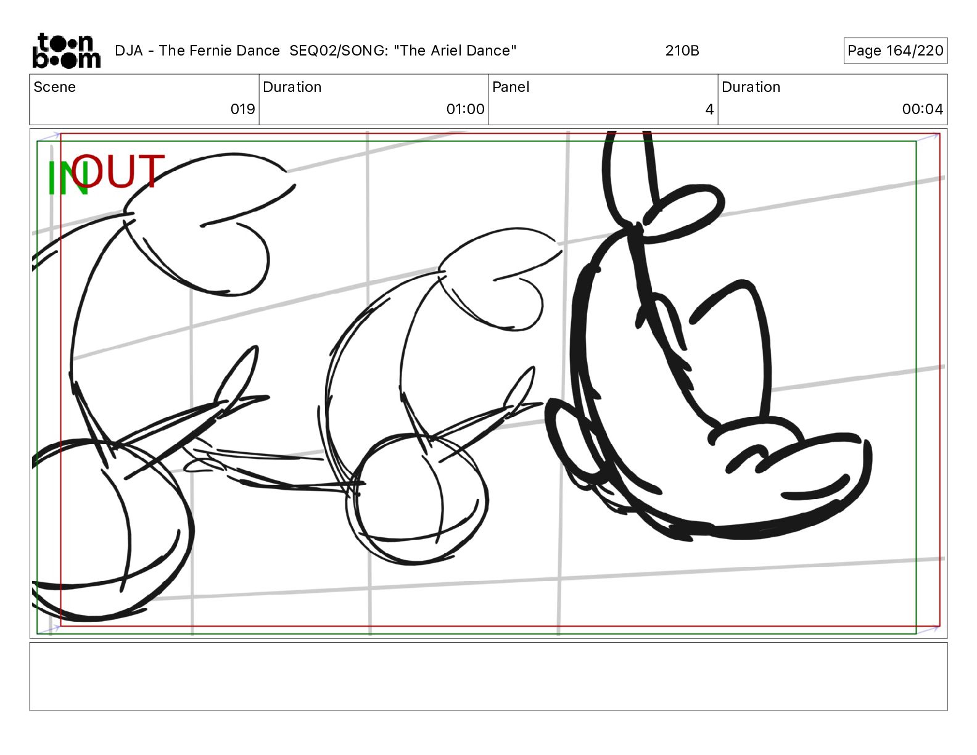Click panel number "4"
This screenshot has width=977, height=755.
709,109
